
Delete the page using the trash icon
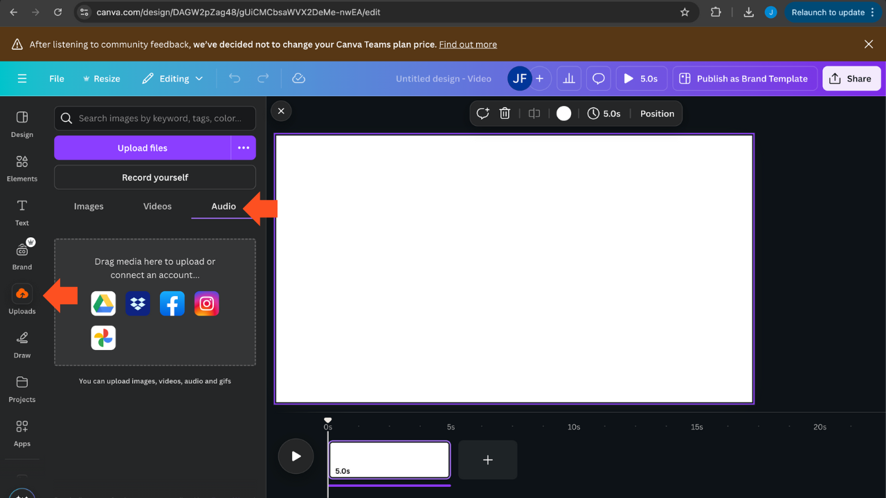[x=505, y=113]
